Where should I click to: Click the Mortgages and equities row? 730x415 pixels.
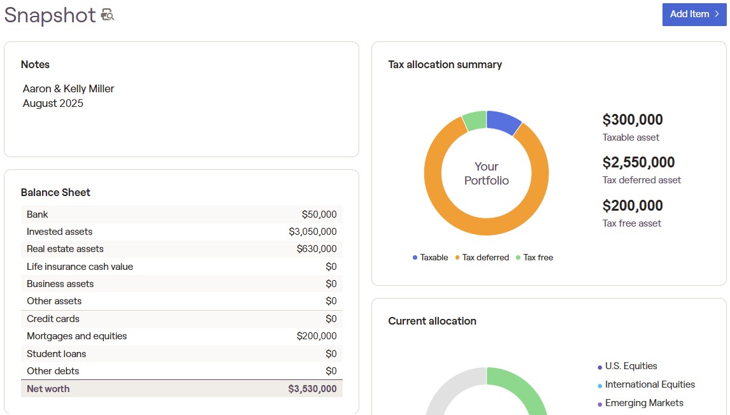pyautogui.click(x=182, y=336)
